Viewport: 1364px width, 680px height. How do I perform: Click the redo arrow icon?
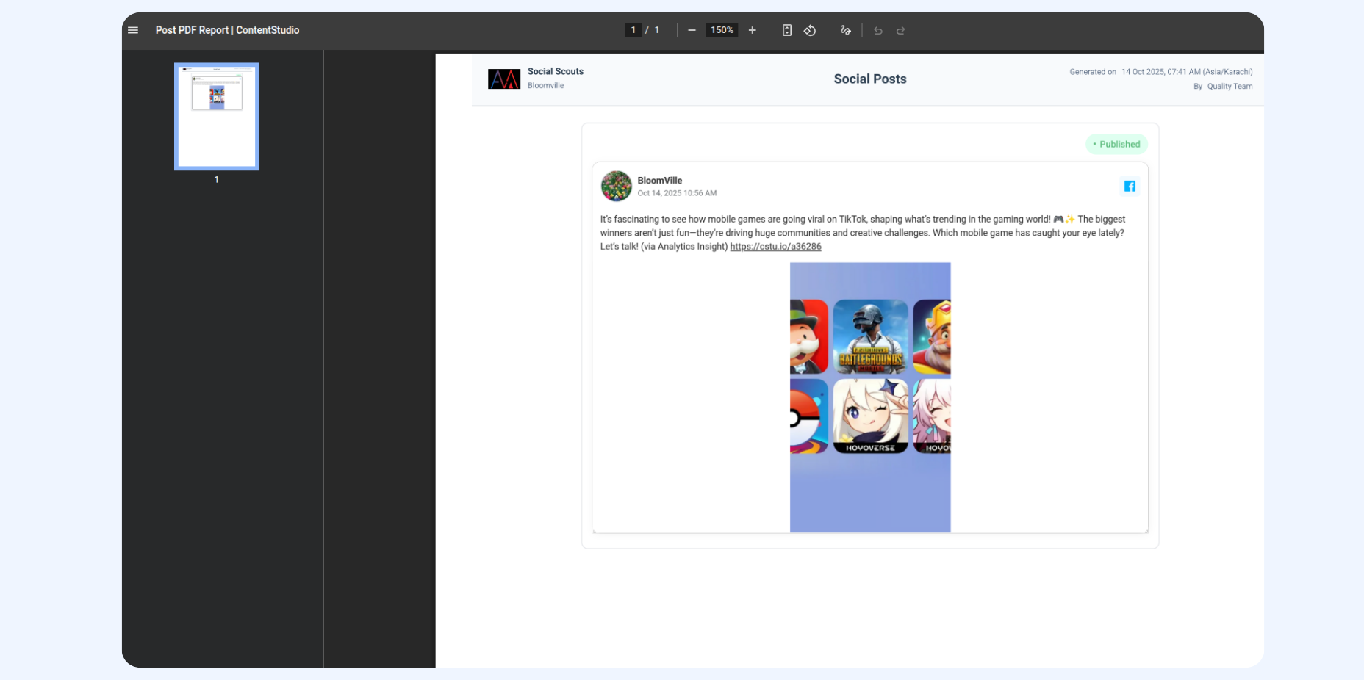(x=900, y=30)
